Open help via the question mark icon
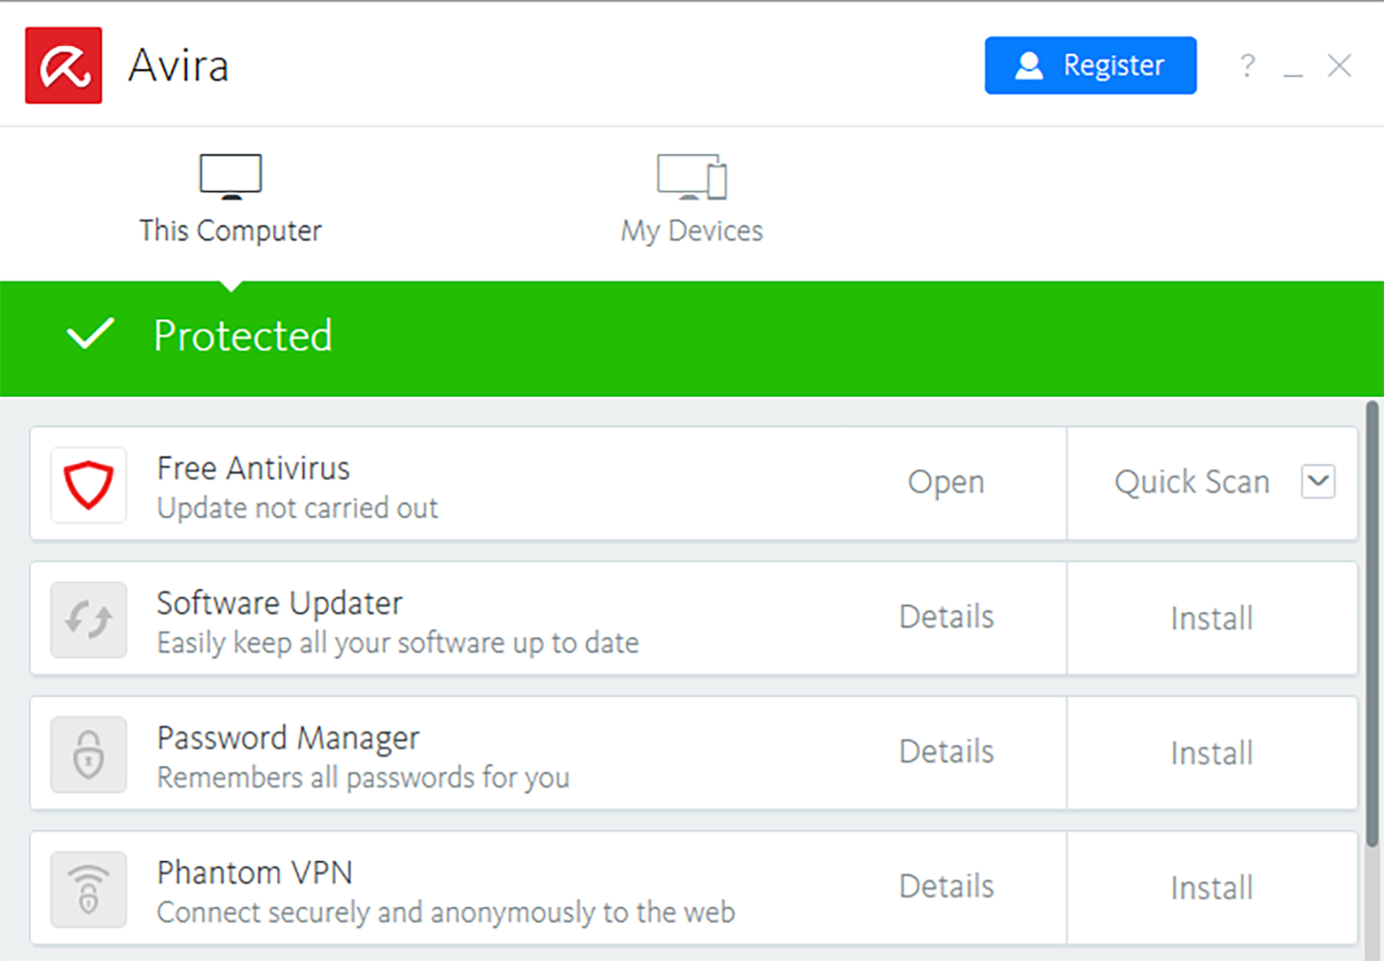The height and width of the screenshot is (961, 1384). tap(1247, 65)
